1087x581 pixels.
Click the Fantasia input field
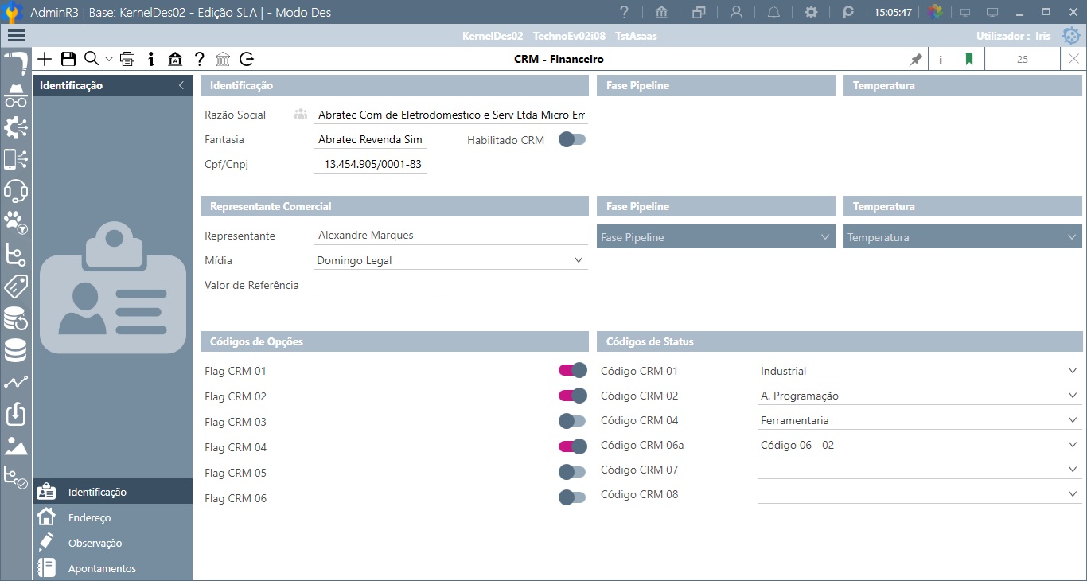pos(370,139)
